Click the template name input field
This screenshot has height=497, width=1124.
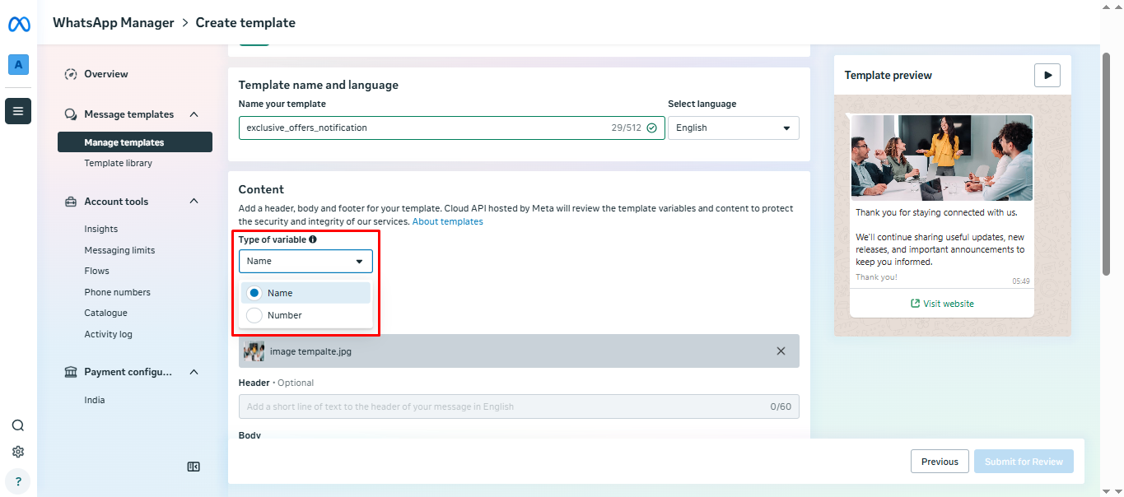pos(452,128)
